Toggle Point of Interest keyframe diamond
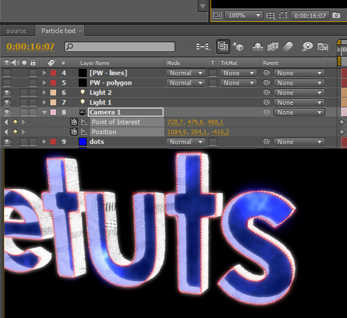347x318 pixels. (15, 121)
